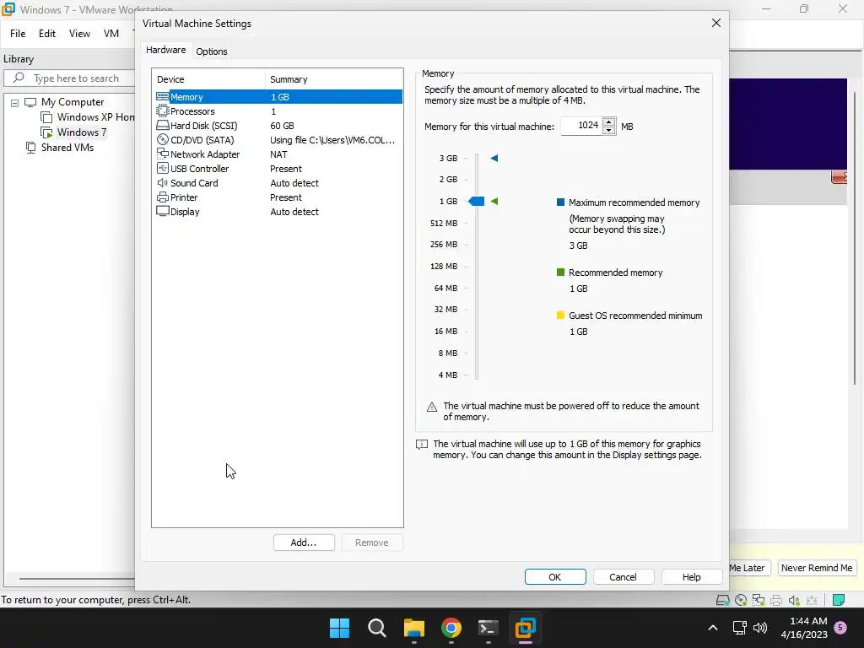Click the volume icon in system tray
This screenshot has width=864, height=648.
760,628
